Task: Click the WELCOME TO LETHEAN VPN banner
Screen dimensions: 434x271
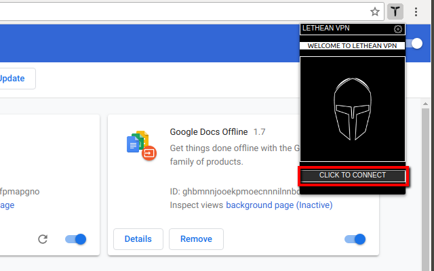Action: [352, 46]
